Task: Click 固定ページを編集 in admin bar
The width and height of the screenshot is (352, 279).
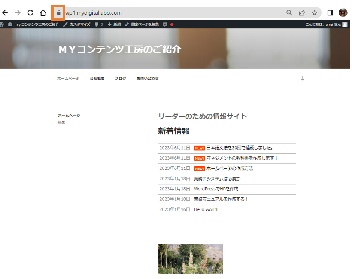Action: 142,24
